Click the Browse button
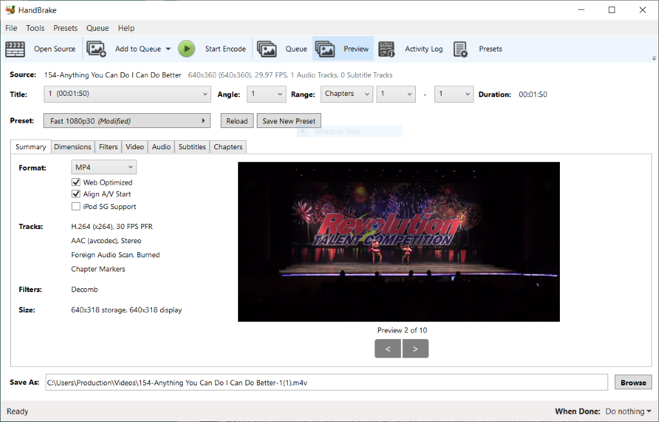The height and width of the screenshot is (422, 659). click(x=633, y=383)
